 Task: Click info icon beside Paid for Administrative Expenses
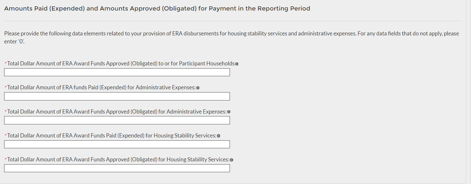tap(198, 88)
